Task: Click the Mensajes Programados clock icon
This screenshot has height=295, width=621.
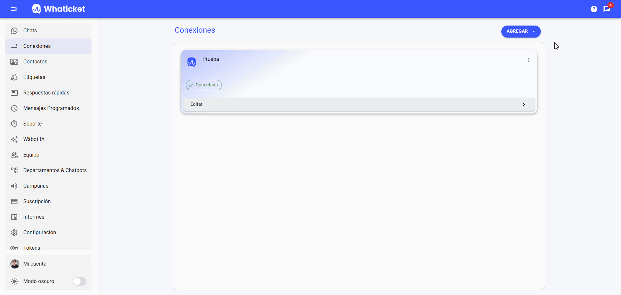Action: pos(14,108)
